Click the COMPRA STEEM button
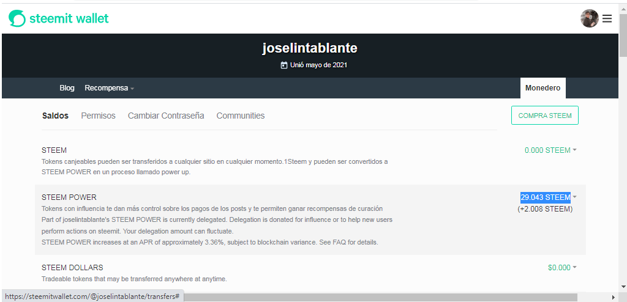This screenshot has height=302, width=627. [544, 116]
